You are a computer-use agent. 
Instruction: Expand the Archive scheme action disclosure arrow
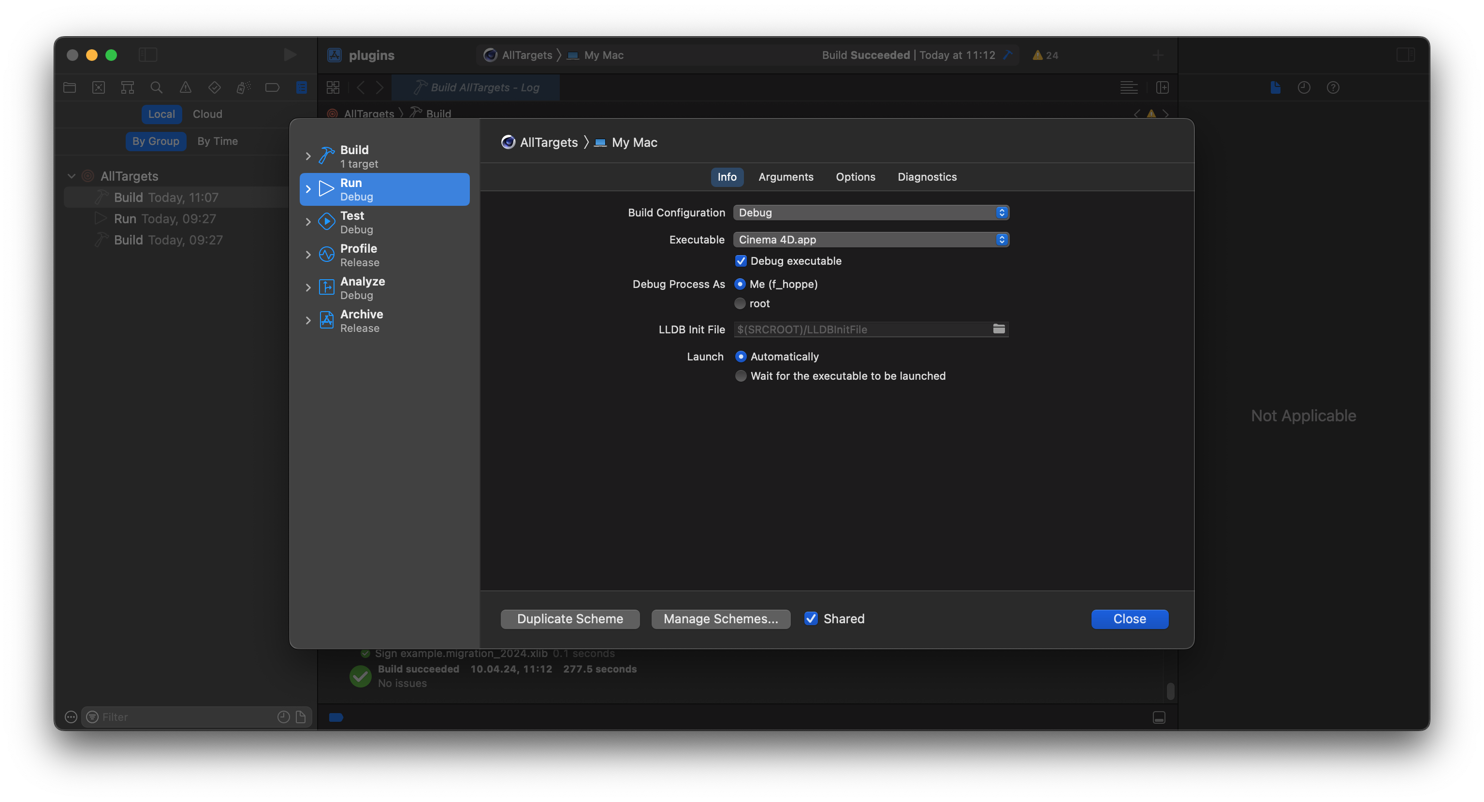308,321
